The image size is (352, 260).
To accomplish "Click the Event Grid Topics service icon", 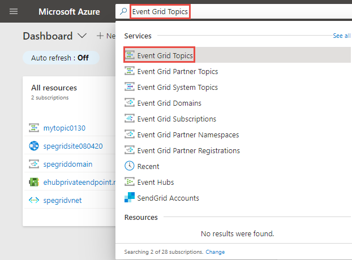I will tap(130, 55).
